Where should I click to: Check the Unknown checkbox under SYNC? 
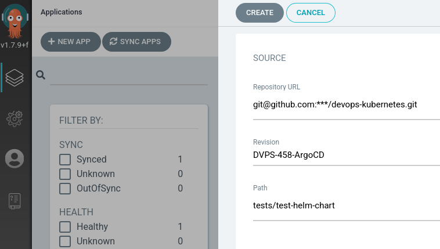coord(65,174)
